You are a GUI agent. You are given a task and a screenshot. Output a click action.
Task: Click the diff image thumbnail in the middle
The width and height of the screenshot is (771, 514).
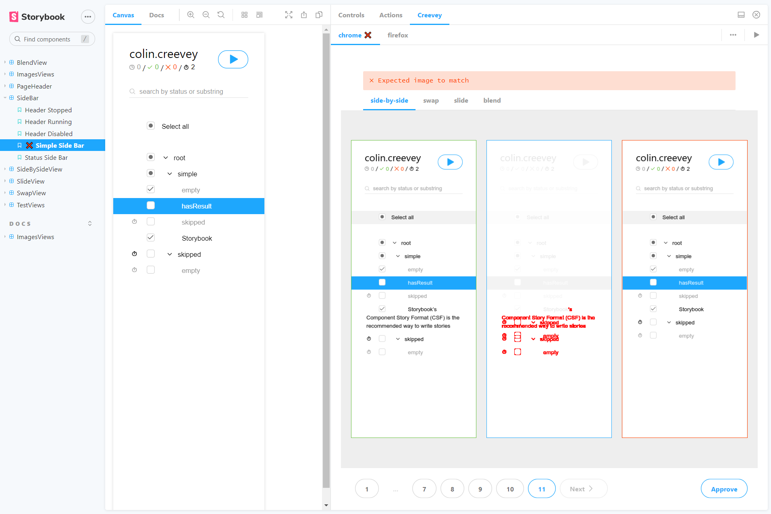[549, 289]
